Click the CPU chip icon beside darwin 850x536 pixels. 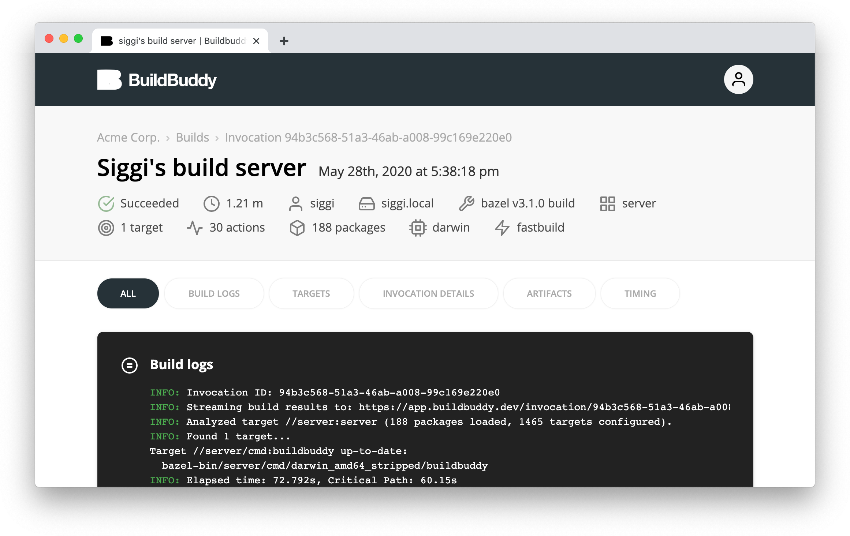pyautogui.click(x=418, y=228)
